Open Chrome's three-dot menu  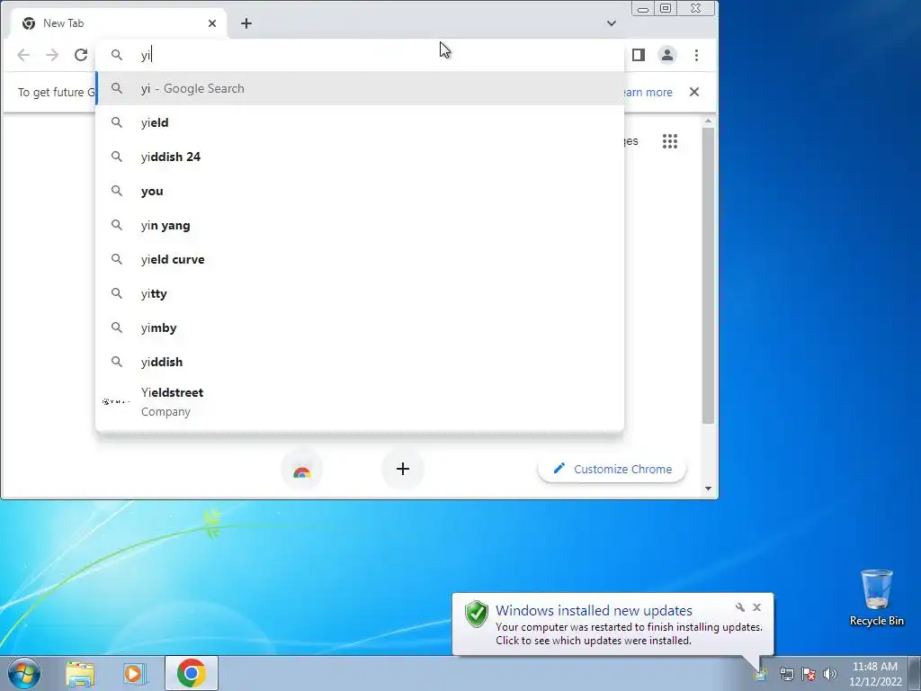click(x=697, y=55)
